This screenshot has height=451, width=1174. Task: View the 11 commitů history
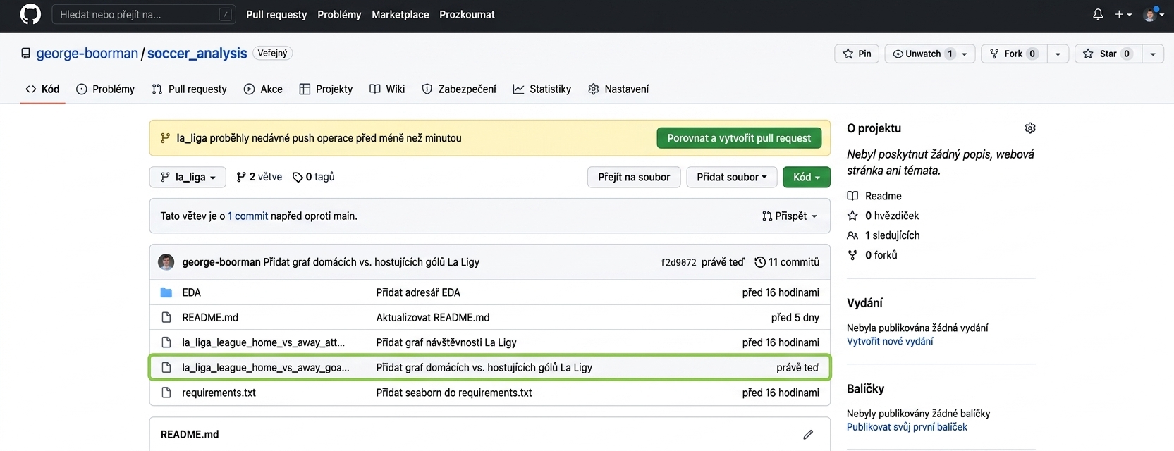(x=787, y=262)
